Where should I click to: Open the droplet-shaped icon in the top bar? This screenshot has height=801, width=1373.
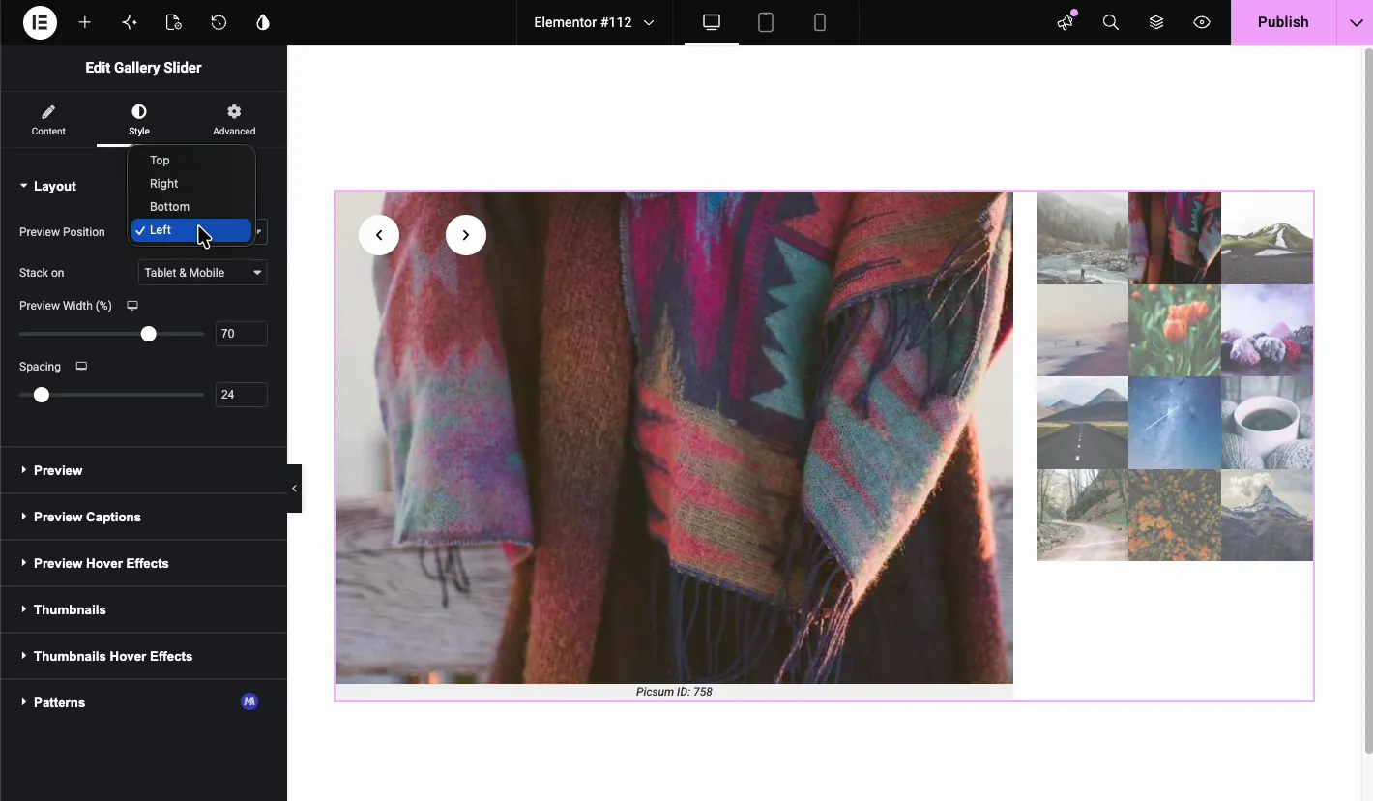click(263, 22)
